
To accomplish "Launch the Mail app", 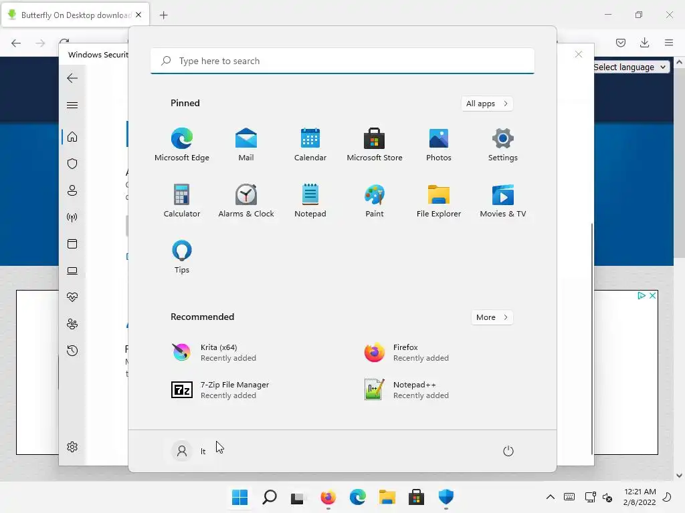I will 246,144.
